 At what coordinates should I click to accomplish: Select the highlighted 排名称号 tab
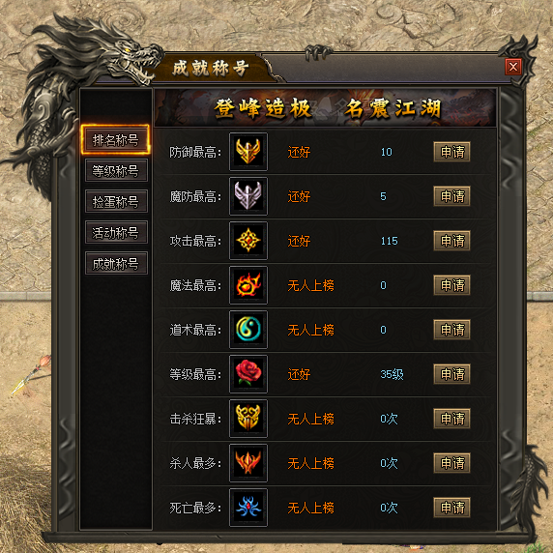[x=116, y=139]
